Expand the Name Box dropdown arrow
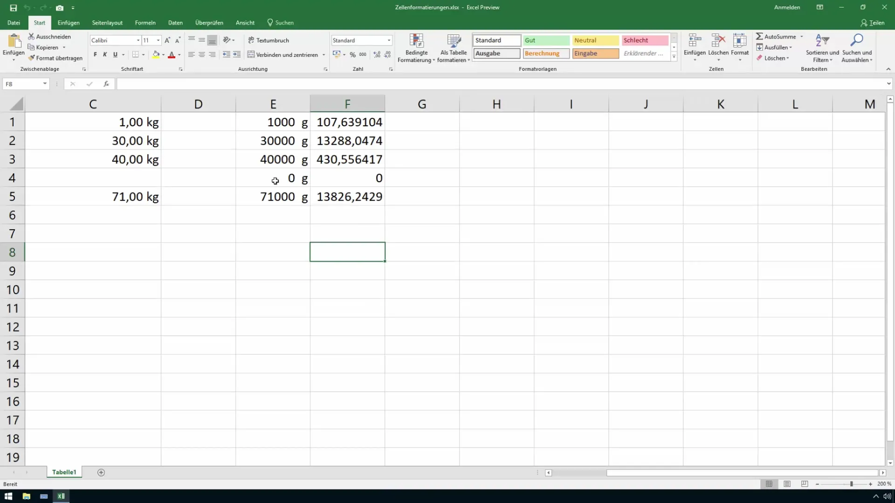Viewport: 895px width, 503px height. [x=45, y=84]
